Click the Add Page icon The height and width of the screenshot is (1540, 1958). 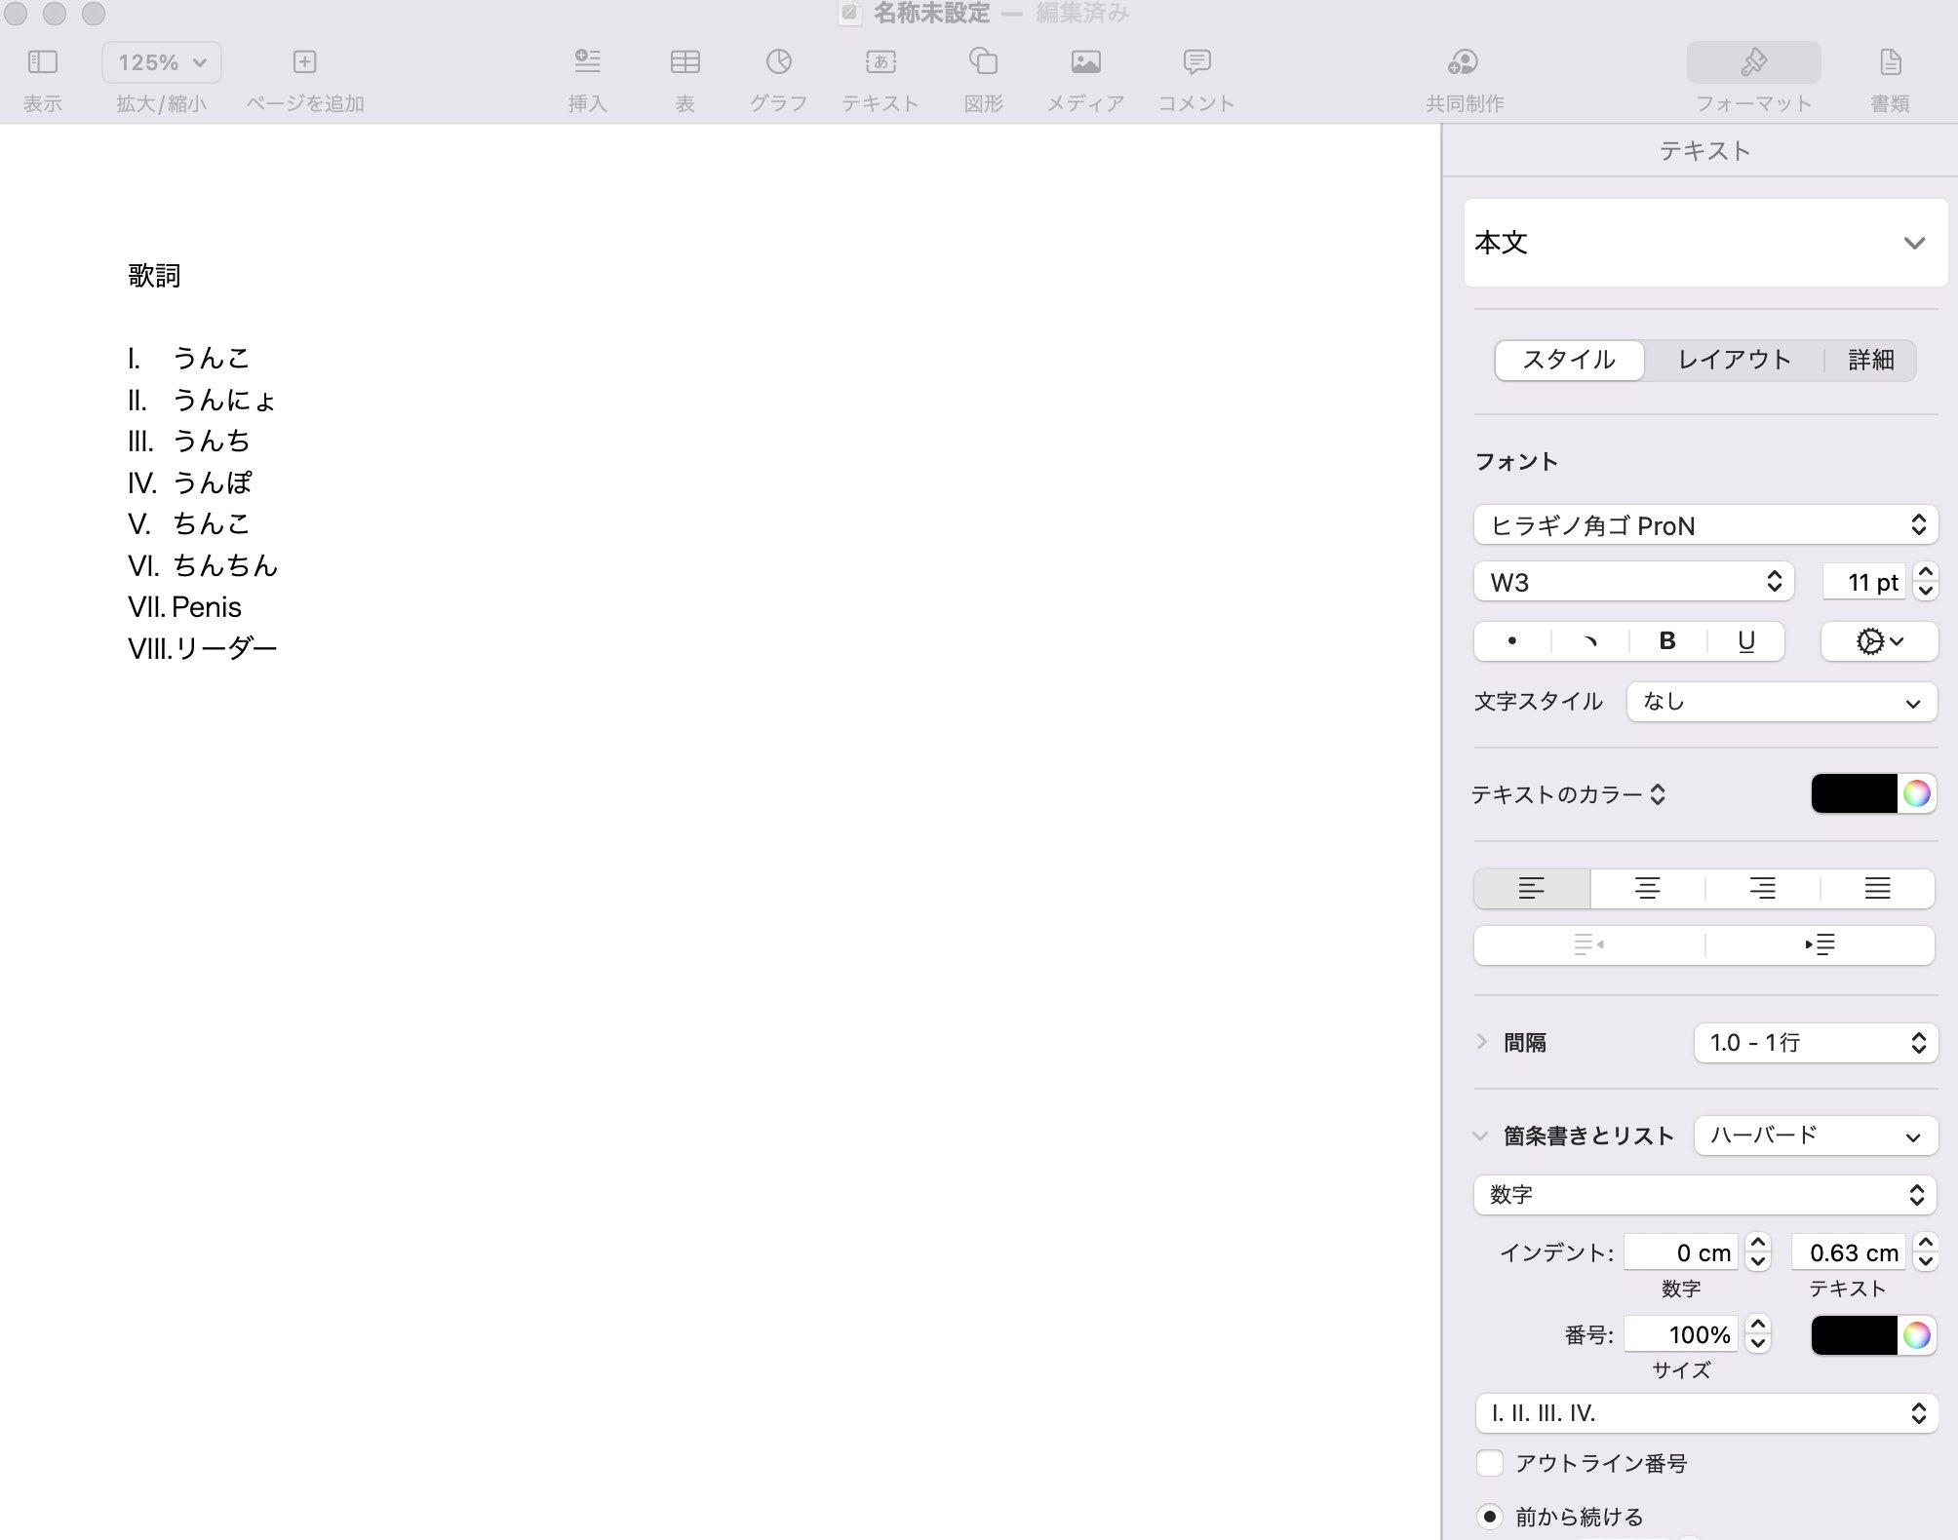[304, 62]
